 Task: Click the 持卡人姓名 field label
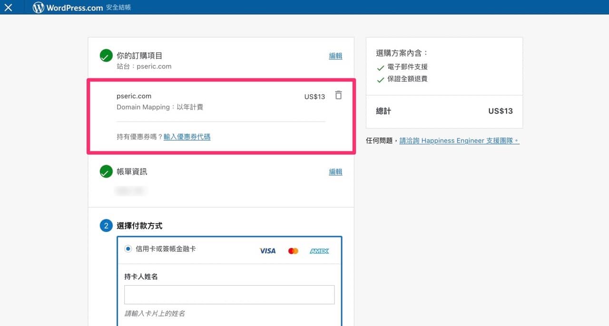(x=141, y=277)
